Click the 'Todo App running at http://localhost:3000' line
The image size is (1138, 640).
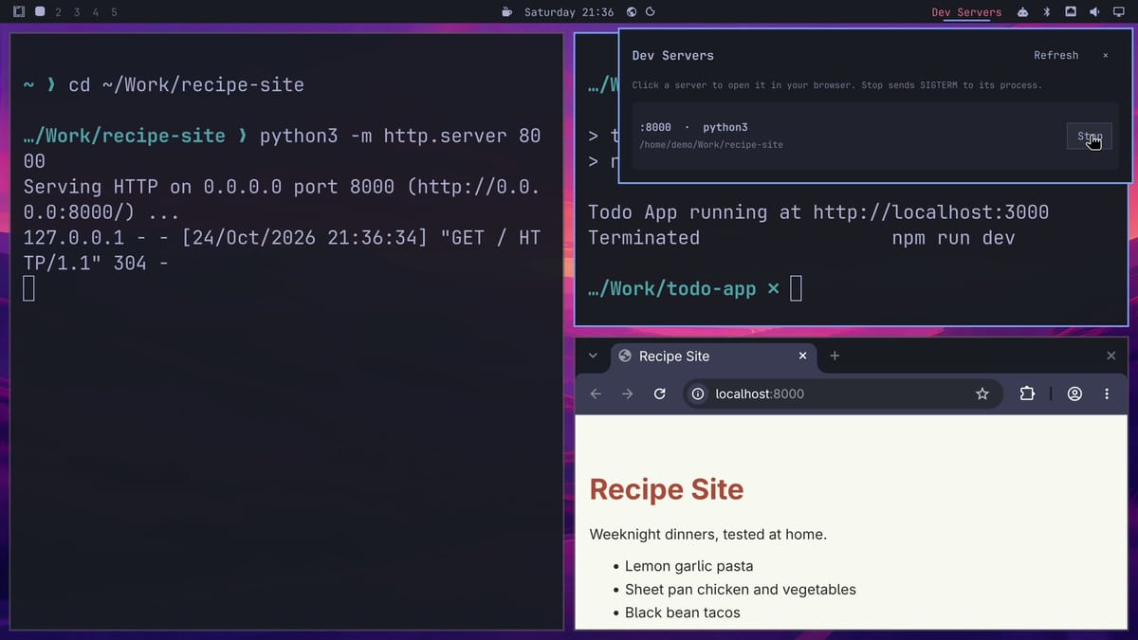click(818, 211)
